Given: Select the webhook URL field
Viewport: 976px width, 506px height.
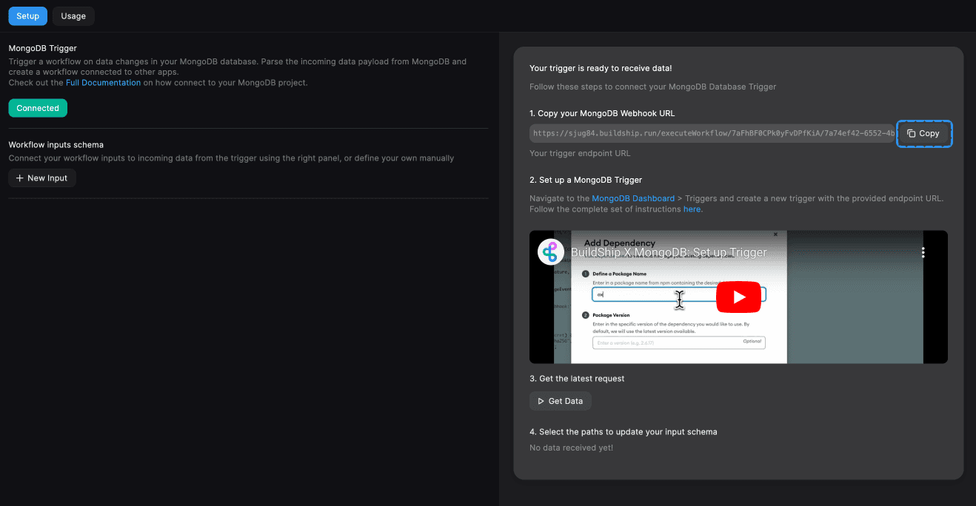Looking at the screenshot, I should (712, 134).
